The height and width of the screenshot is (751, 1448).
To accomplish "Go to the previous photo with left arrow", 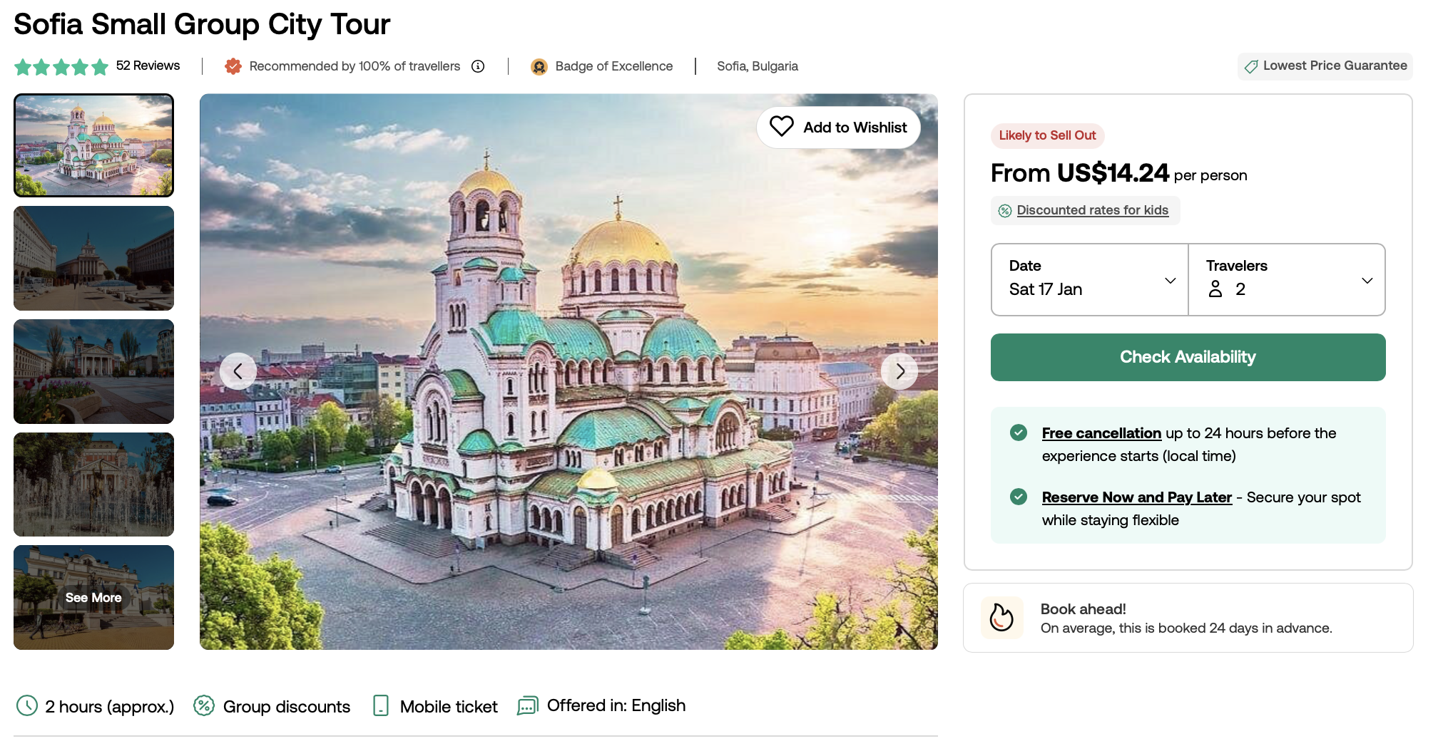I will coord(238,371).
